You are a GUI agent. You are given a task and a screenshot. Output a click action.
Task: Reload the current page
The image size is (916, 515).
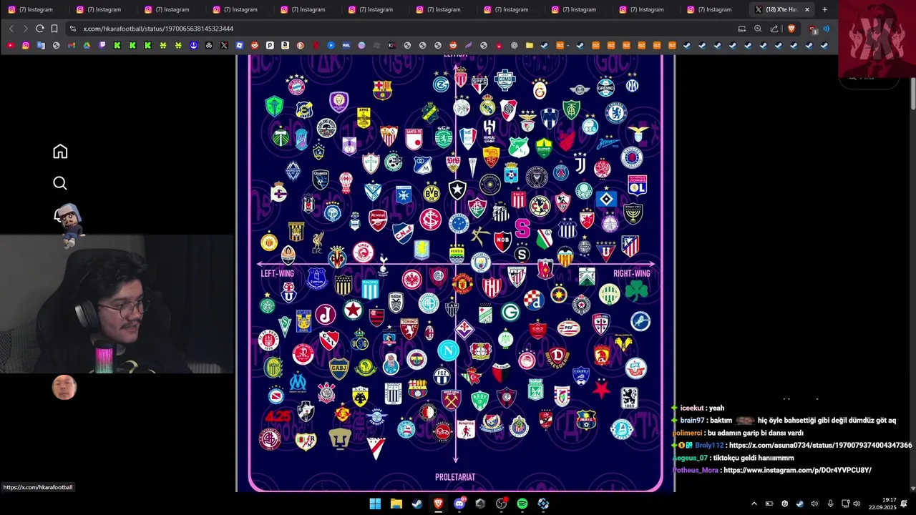tap(40, 29)
